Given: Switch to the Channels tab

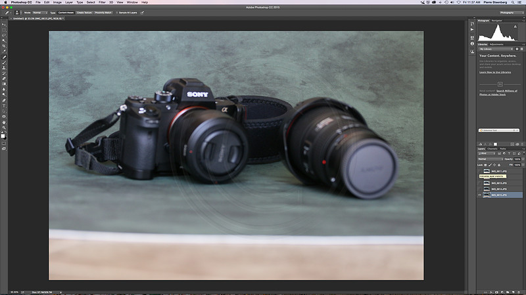Looking at the screenshot, I should tap(492, 149).
